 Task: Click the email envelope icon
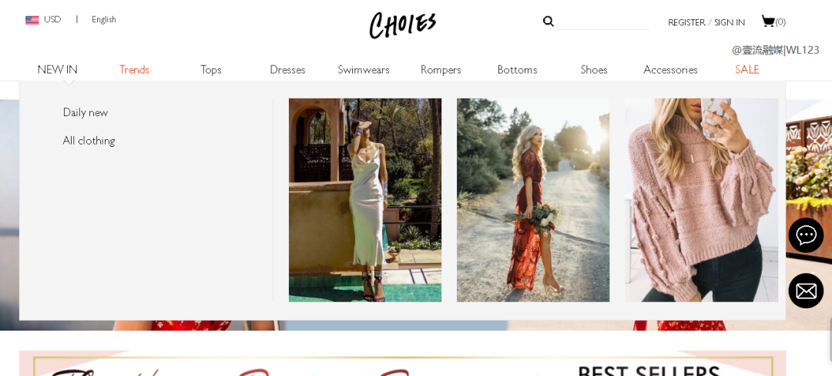[x=806, y=290]
